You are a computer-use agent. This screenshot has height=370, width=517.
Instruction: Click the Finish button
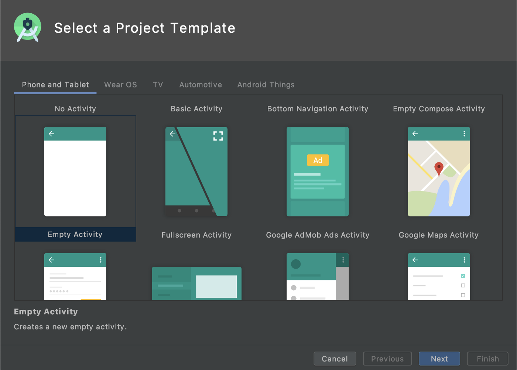click(x=487, y=359)
